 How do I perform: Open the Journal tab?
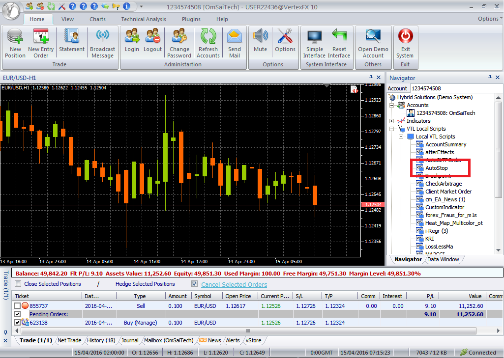click(x=130, y=340)
